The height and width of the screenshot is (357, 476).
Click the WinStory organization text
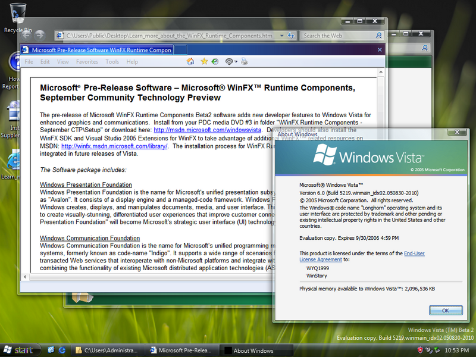[317, 275]
